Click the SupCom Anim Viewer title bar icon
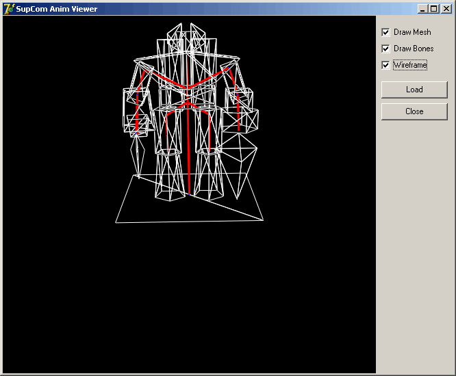 click(8, 9)
